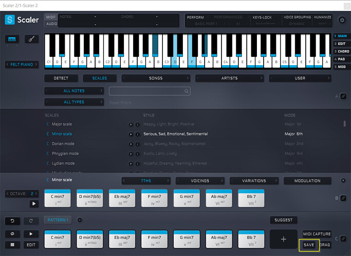The height and width of the screenshot is (256, 351).
Task: Select previous instrument before Felt Piano
Action: coord(7,65)
